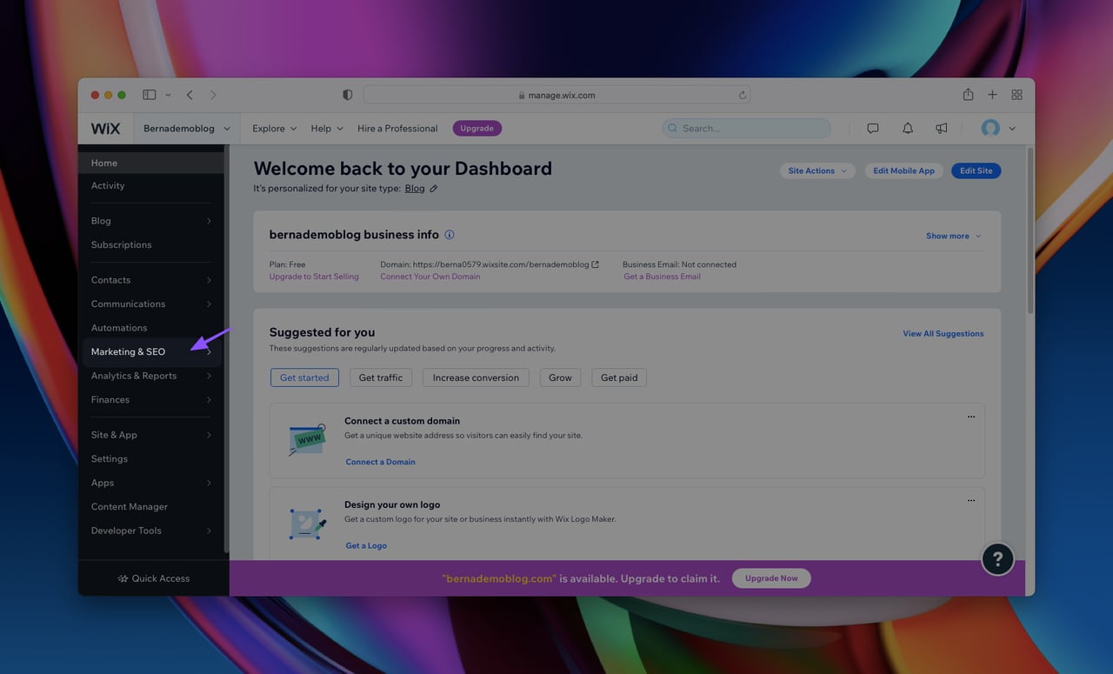
Task: Open the announcements megaphone icon
Action: (x=941, y=128)
